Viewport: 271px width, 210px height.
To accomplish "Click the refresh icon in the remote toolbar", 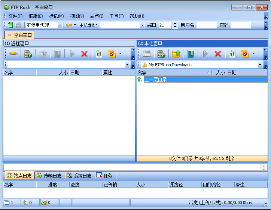I will [99, 54].
